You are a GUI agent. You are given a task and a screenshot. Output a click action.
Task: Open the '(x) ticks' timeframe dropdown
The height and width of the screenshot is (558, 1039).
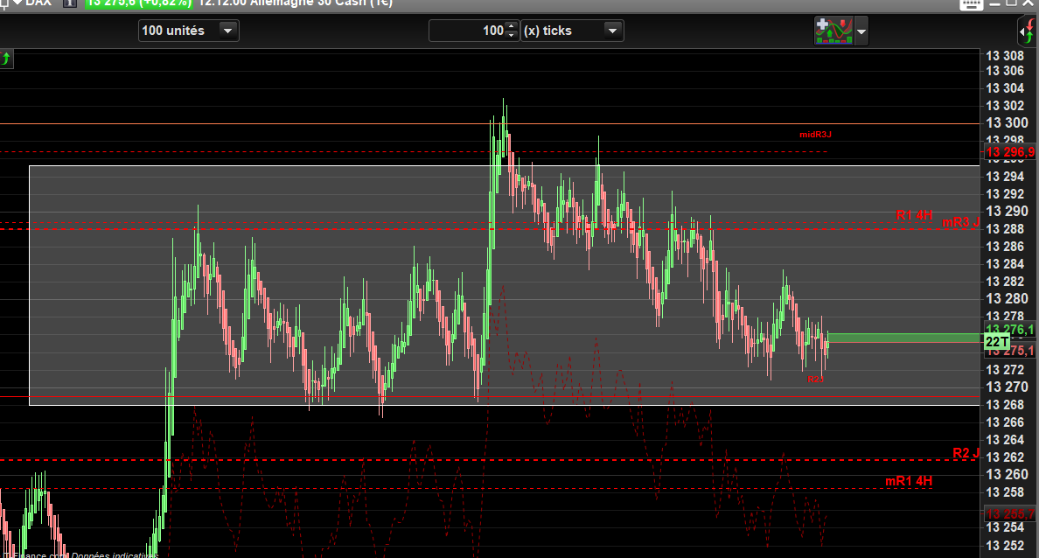pos(572,31)
